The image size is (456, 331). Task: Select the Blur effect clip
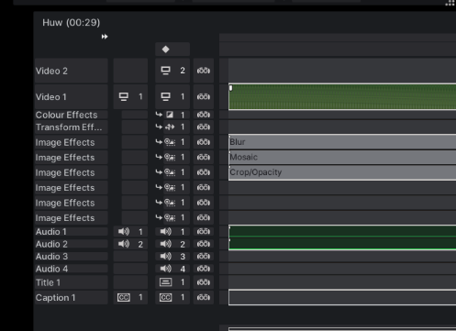(x=342, y=142)
